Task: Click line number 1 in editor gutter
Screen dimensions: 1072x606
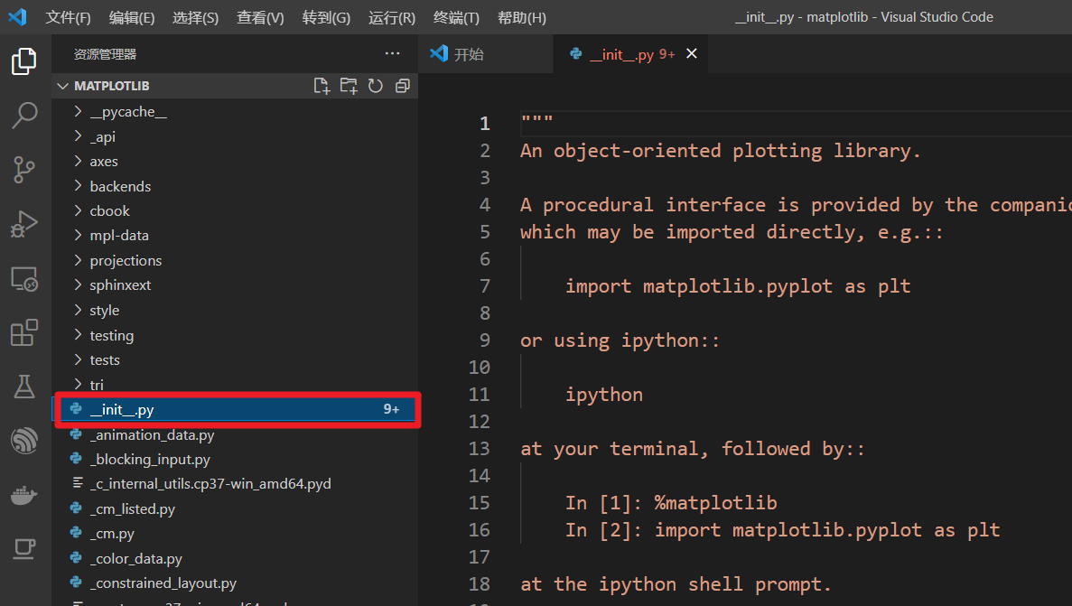Action: pyautogui.click(x=485, y=124)
